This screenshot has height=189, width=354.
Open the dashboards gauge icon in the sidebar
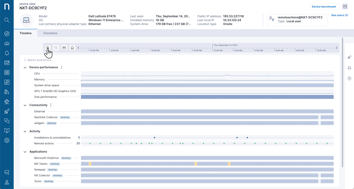point(7,43)
